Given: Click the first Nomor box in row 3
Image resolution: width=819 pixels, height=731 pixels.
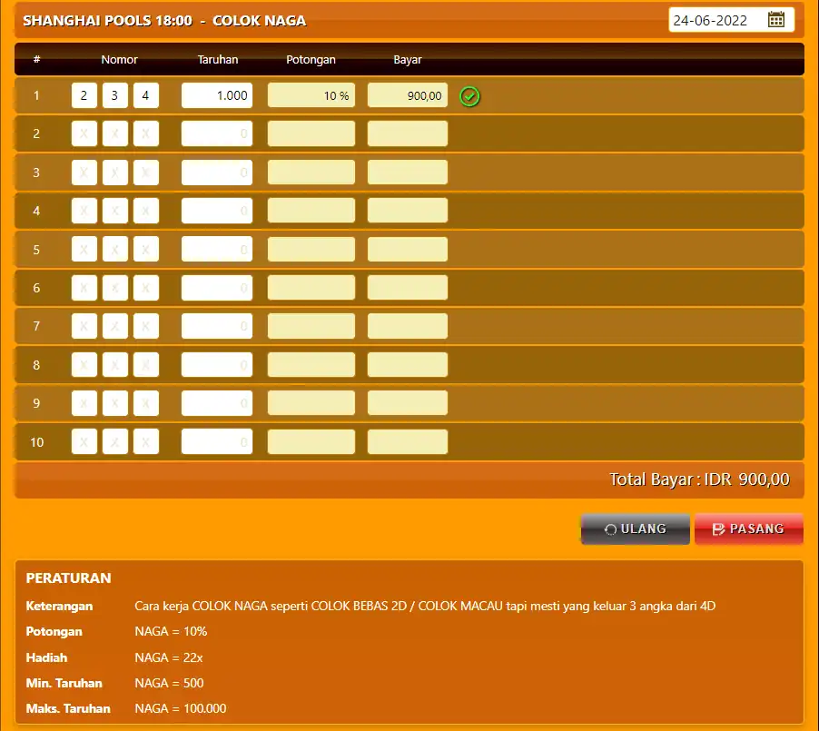Looking at the screenshot, I should [84, 173].
